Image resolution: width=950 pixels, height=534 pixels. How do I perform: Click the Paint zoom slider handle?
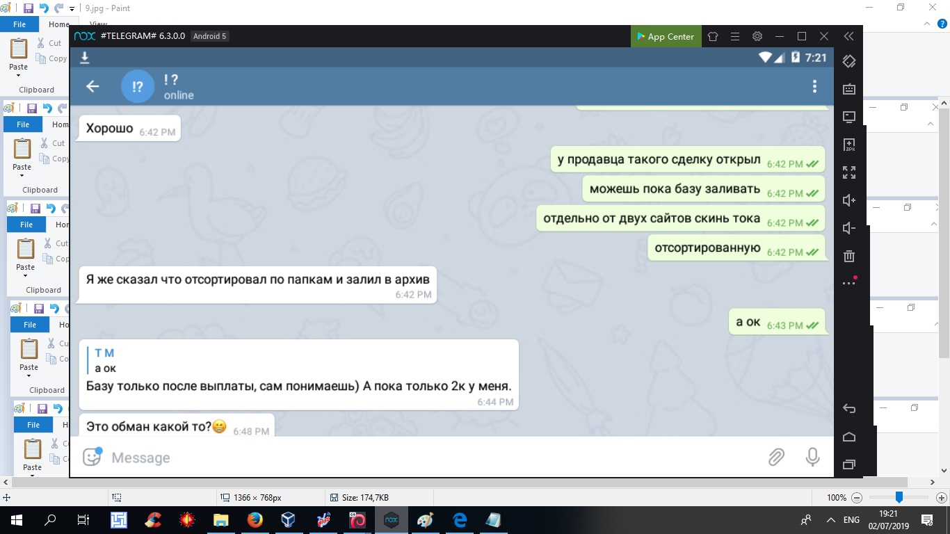tap(899, 497)
